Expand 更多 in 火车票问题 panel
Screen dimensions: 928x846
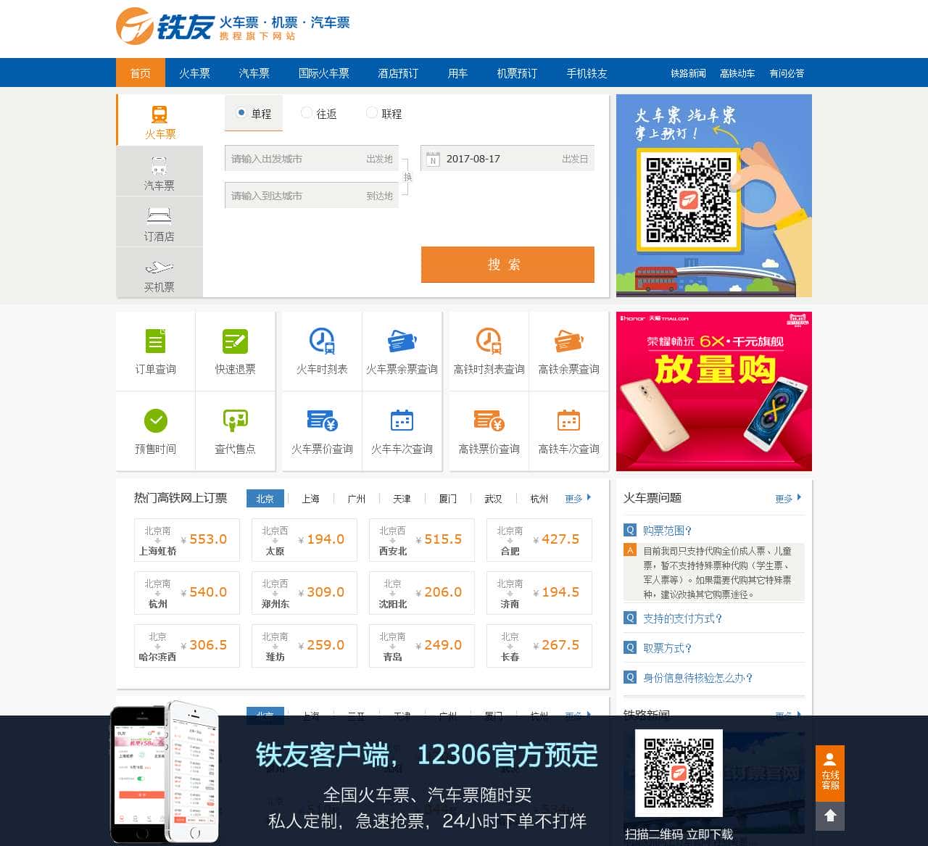click(788, 498)
